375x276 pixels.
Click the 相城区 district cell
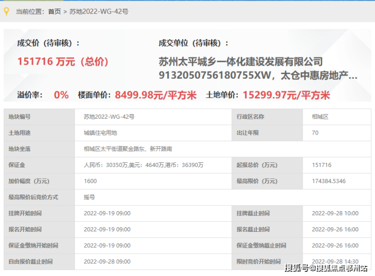click(320, 117)
